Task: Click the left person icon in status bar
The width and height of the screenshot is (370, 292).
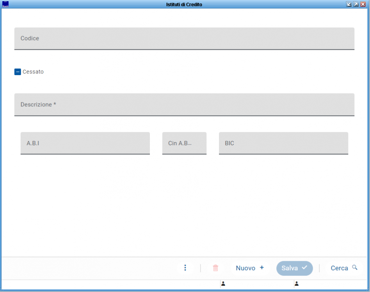Action: (223, 284)
